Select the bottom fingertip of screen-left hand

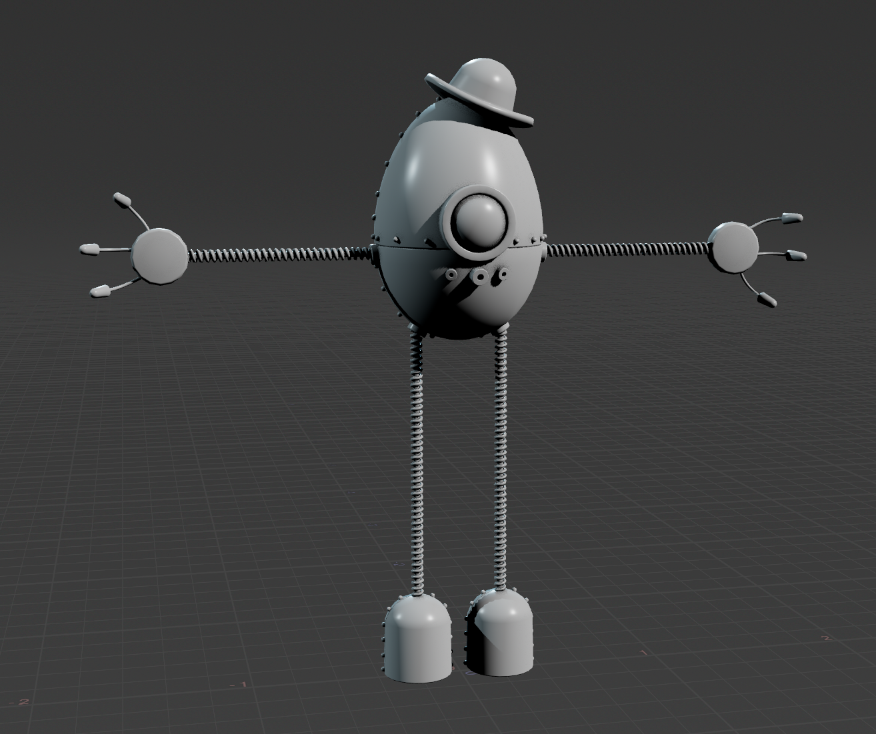point(100,290)
